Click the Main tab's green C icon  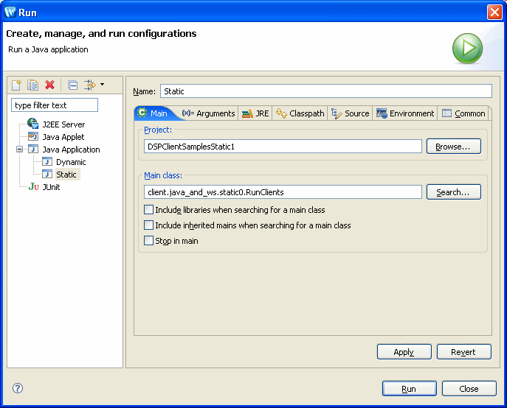tap(142, 113)
